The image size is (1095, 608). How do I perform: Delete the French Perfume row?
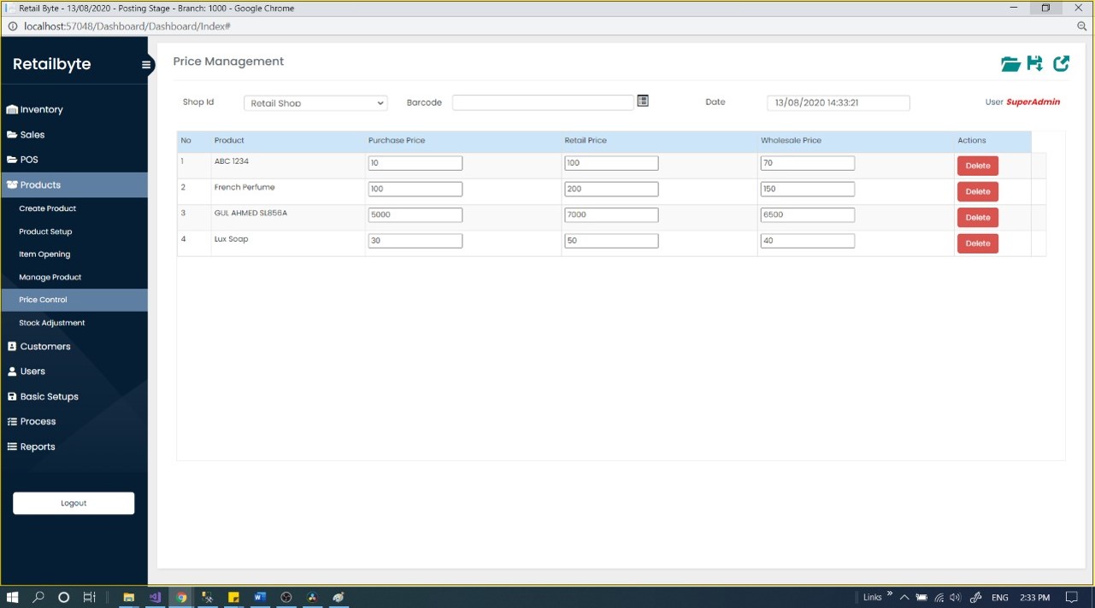click(978, 191)
